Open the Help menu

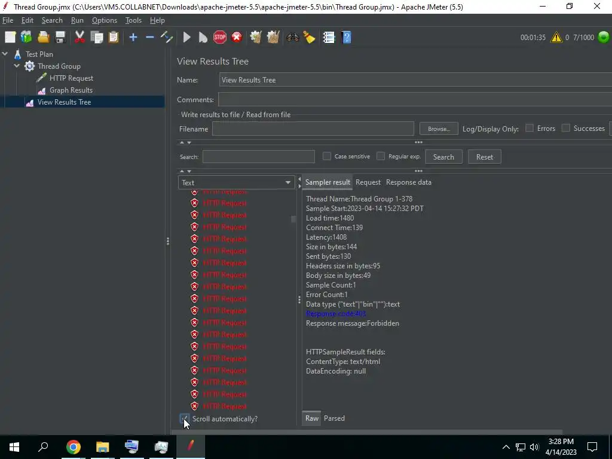coord(157,20)
